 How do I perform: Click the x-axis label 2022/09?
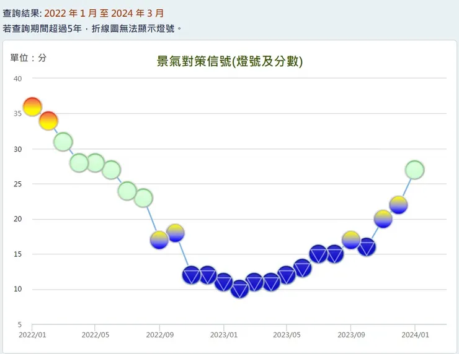click(x=159, y=335)
